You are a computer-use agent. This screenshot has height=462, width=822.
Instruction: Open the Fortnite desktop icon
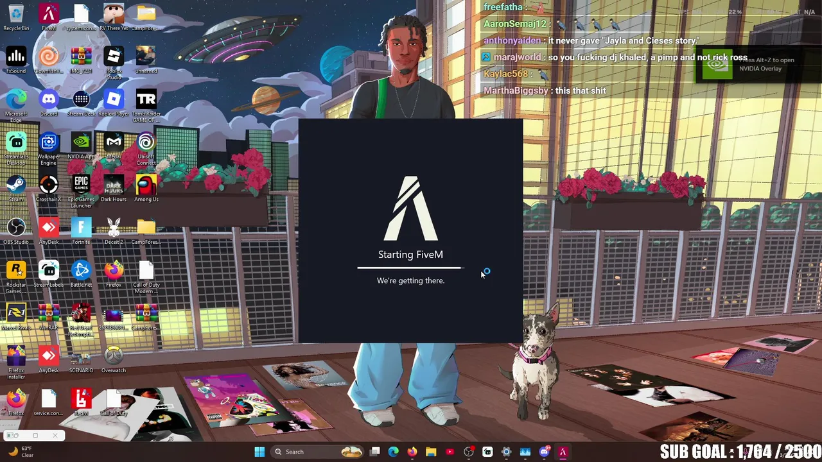pos(81,232)
